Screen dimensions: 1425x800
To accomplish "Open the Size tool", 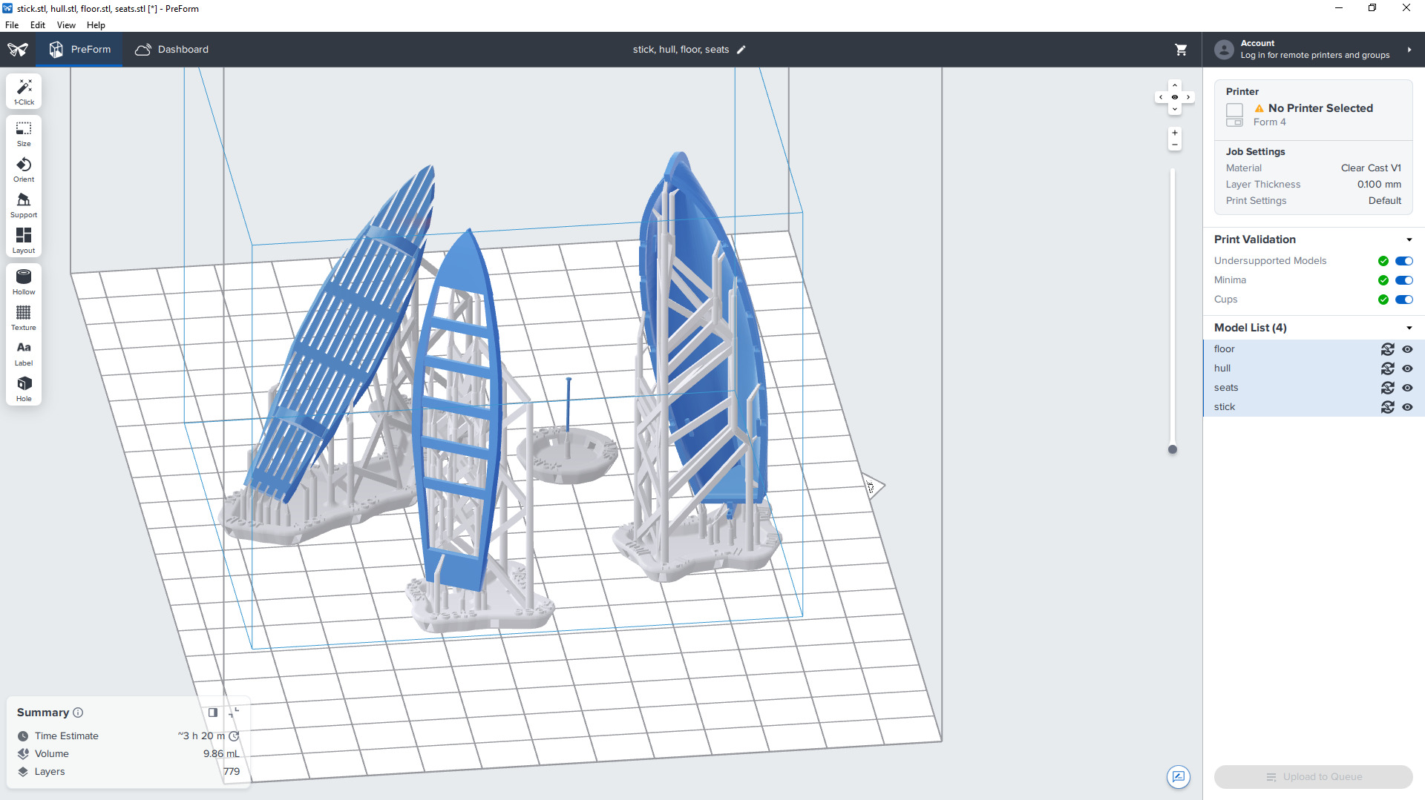I will click(x=24, y=134).
